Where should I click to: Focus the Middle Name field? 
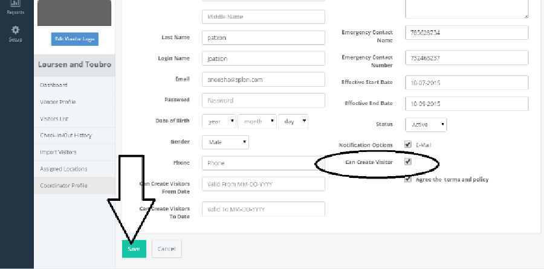[264, 17]
